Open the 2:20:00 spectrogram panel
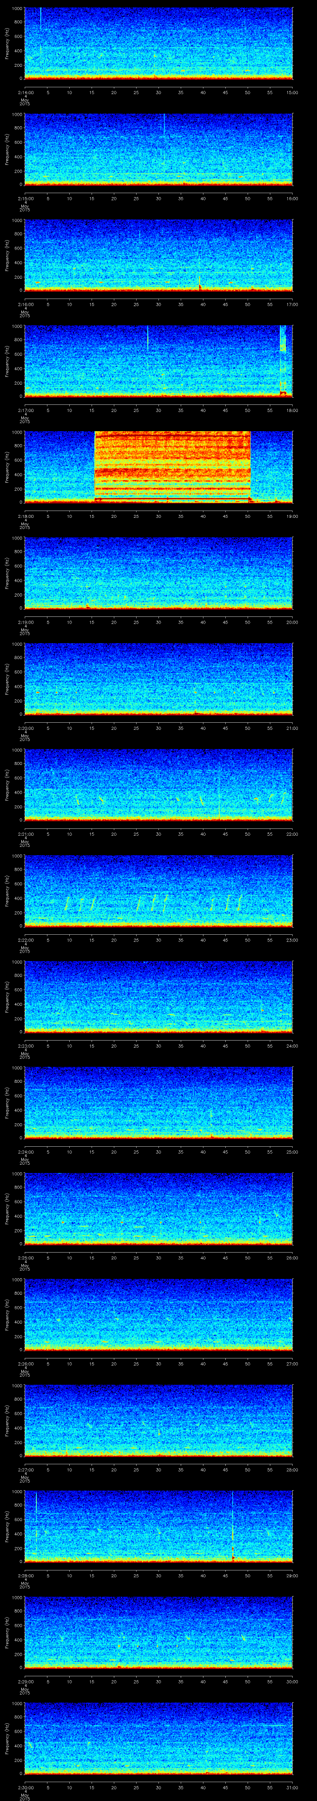Viewport: 317px width, 1801px height. 158,679
